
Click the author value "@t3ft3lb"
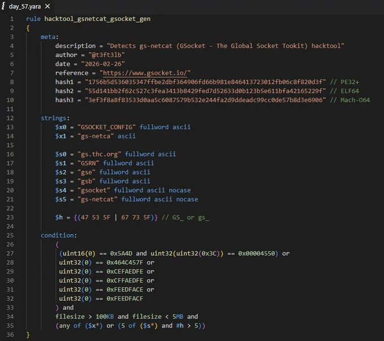pos(107,55)
